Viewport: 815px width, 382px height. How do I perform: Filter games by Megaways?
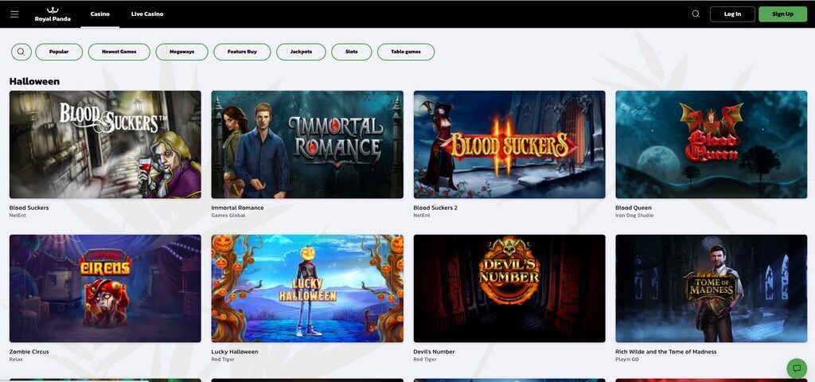coord(181,52)
